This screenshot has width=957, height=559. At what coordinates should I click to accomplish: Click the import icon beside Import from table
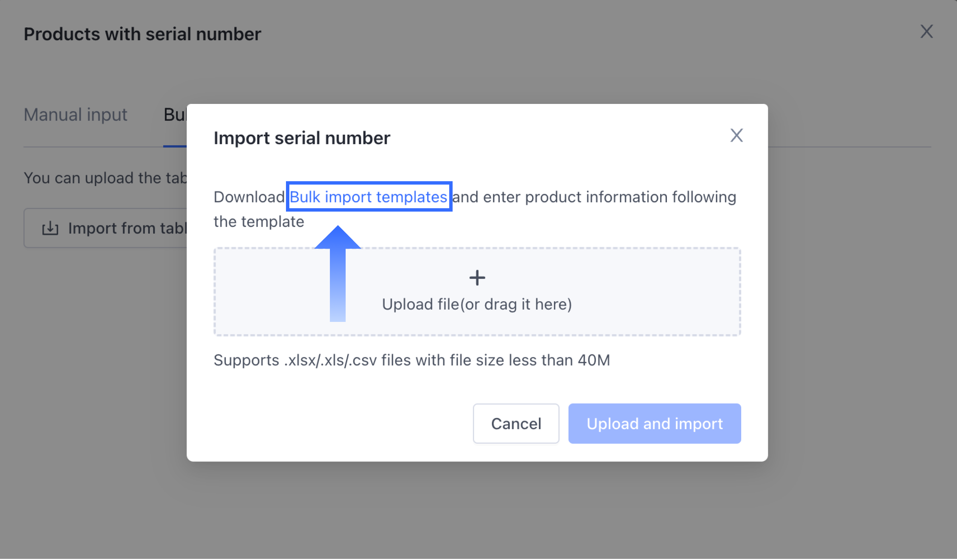(x=50, y=228)
